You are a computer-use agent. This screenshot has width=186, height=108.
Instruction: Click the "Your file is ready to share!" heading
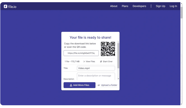point(90,38)
